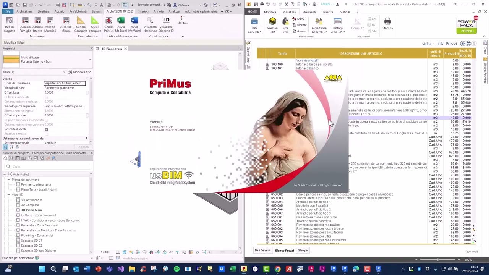Image resolution: width=489 pixels, height=275 pixels.
Task: Click Chiudi PriMus in the ribbon
Action: click(109, 24)
